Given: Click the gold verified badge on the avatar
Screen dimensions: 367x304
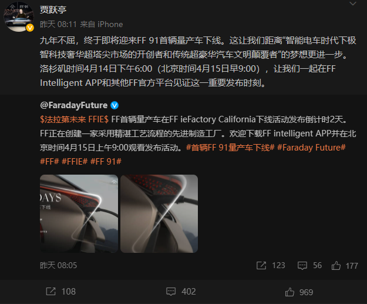Looking at the screenshot, I should tap(30, 28).
